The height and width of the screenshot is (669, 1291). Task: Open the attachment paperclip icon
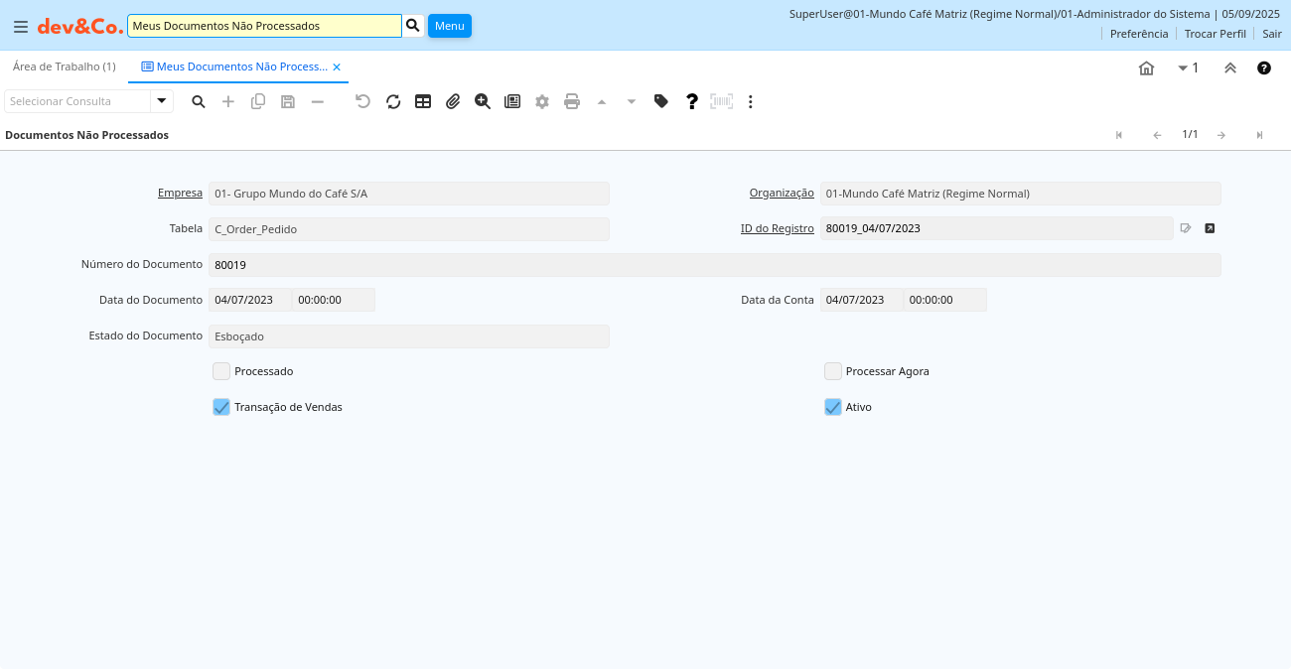(453, 101)
